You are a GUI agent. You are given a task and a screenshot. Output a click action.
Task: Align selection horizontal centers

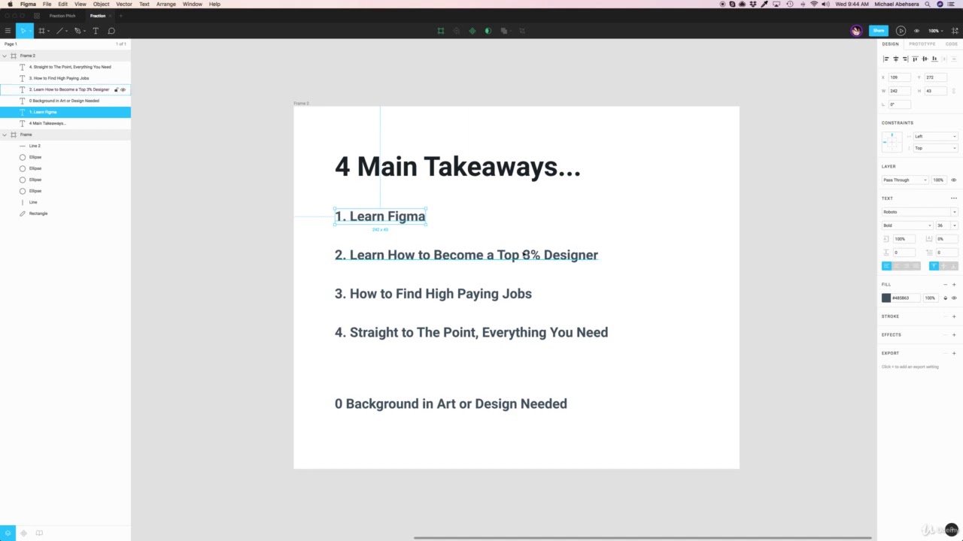[x=895, y=59]
